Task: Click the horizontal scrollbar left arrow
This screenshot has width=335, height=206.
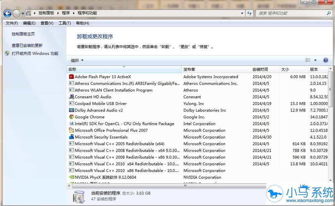Action: click(x=69, y=186)
